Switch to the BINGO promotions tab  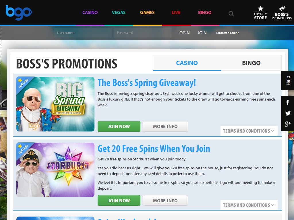pos(251,63)
